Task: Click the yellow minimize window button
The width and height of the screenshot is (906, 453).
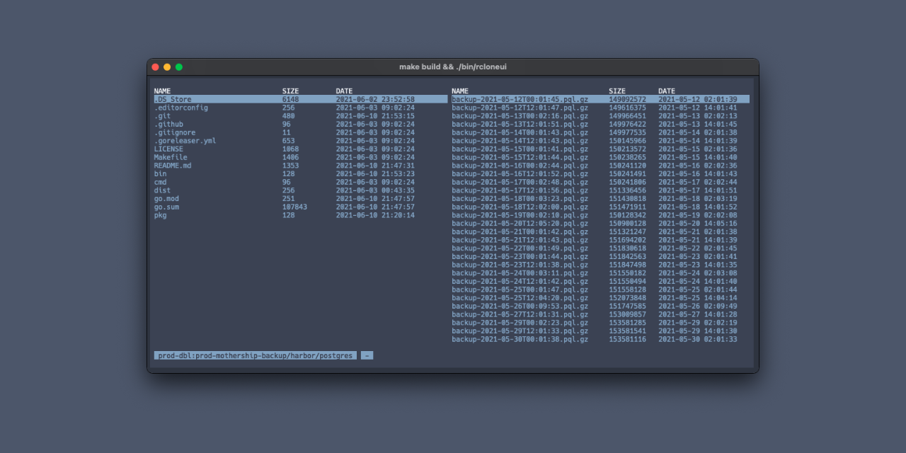Action: [x=167, y=67]
